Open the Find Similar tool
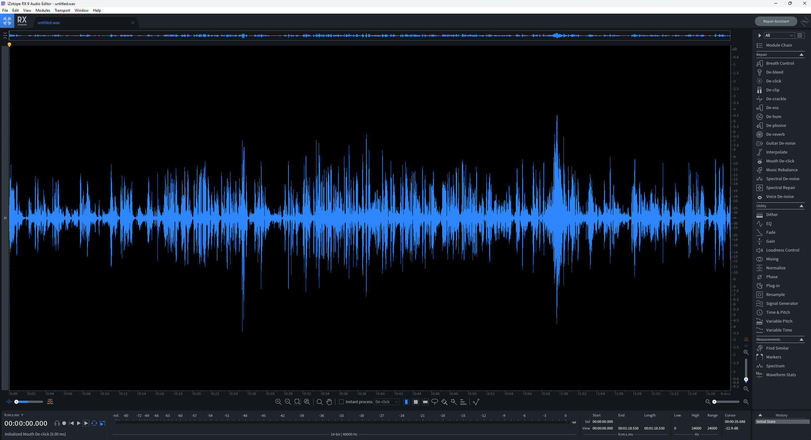Image resolution: width=811 pixels, height=440 pixels. 777,348
